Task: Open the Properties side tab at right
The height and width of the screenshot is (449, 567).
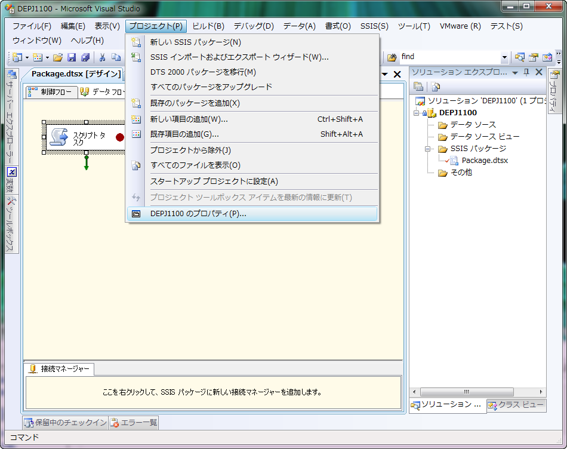Action: (x=554, y=91)
